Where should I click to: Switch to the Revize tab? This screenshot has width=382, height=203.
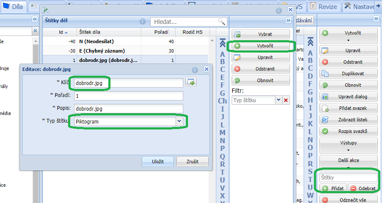click(324, 6)
